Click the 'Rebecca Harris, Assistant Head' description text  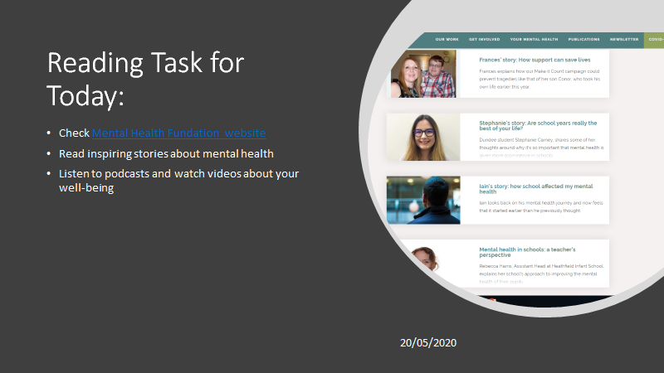pos(541,274)
